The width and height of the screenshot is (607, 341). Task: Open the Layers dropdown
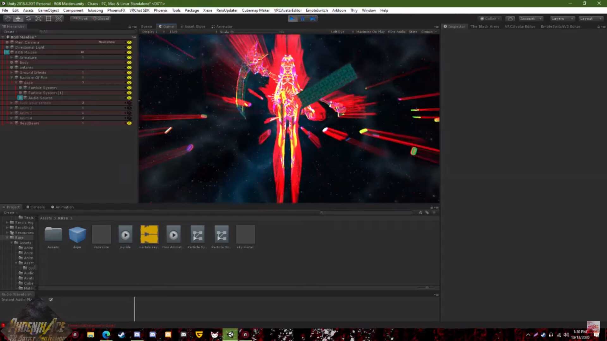click(562, 19)
